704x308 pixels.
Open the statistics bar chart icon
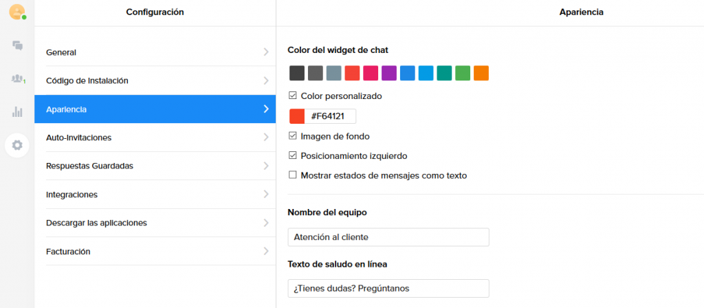(x=17, y=111)
